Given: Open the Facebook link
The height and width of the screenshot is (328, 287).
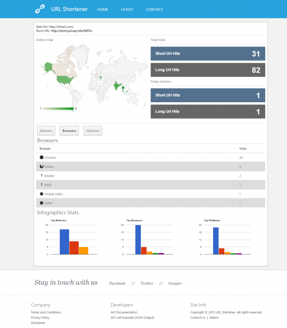Looking at the screenshot, I should tap(117, 284).
